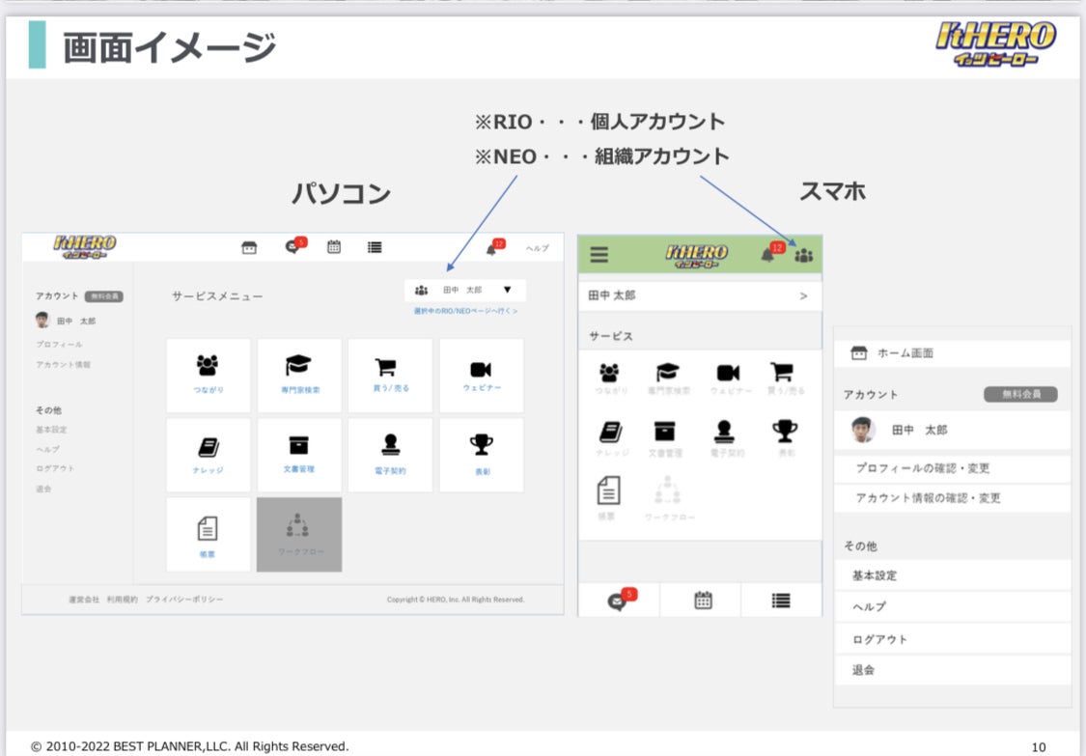Select ホーム画面 in the smartphone side menu
The width and height of the screenshot is (1086, 756).
pos(952,353)
